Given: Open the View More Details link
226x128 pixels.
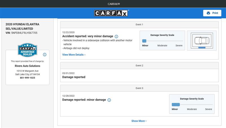Looking at the screenshot, I should (74, 55).
